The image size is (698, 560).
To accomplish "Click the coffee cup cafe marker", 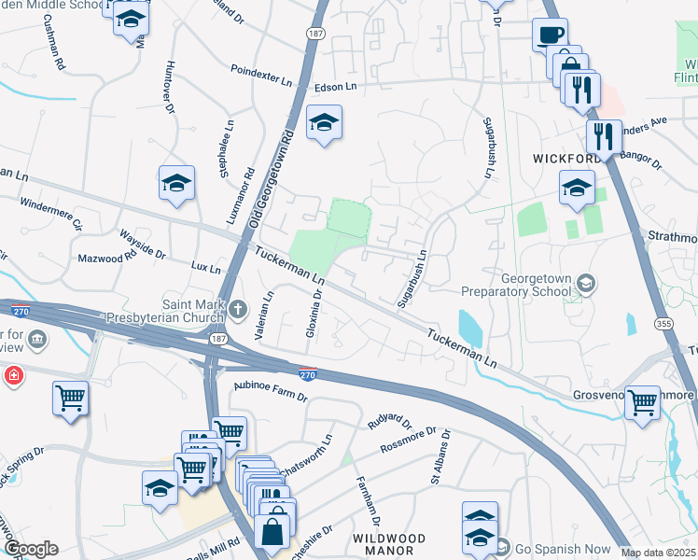I will [550, 35].
